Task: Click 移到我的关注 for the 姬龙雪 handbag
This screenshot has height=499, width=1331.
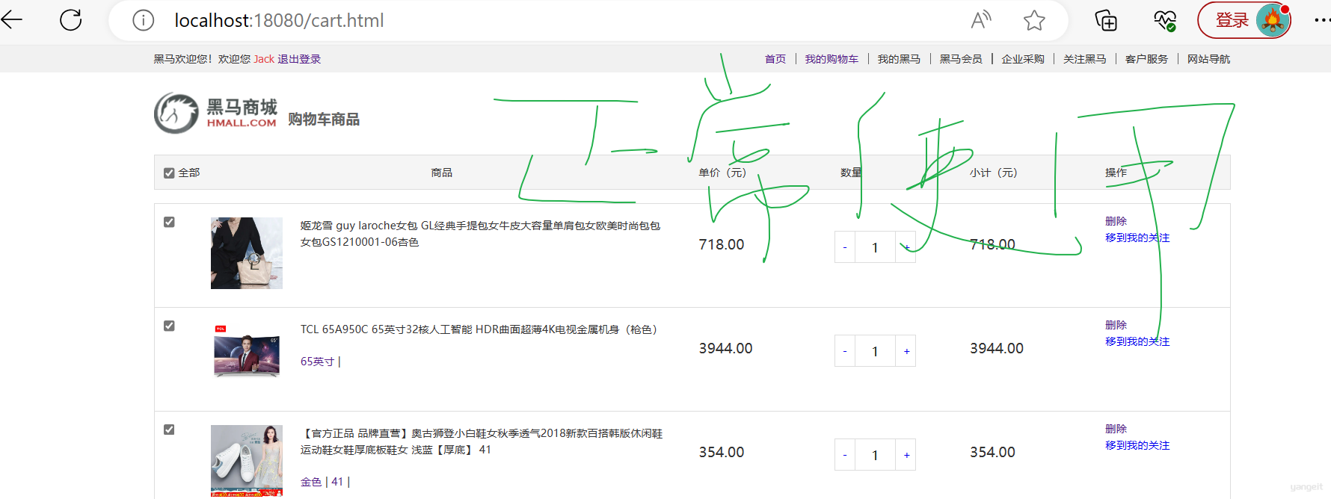Action: tap(1137, 238)
